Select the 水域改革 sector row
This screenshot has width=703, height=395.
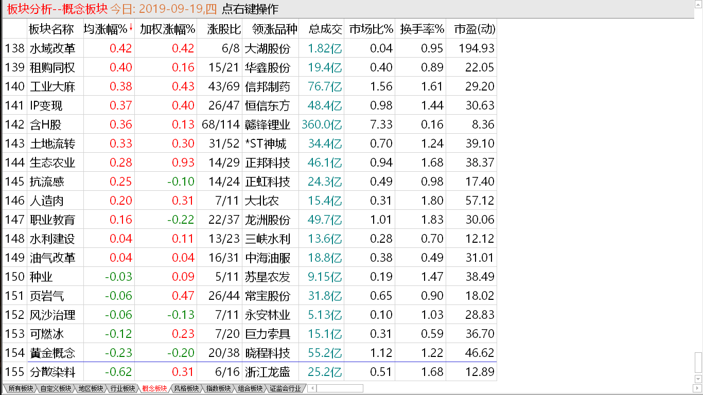pos(250,48)
